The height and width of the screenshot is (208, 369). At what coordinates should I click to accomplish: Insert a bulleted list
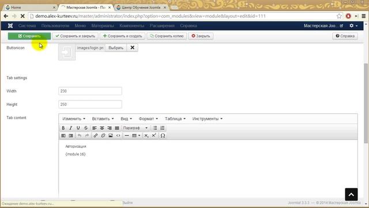click(x=155, y=128)
